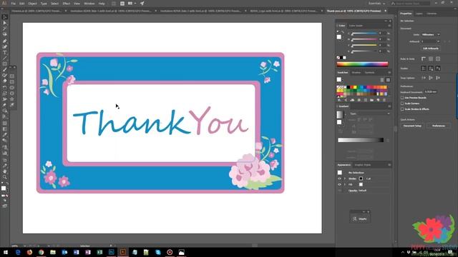The height and width of the screenshot is (257, 458).
Task: Select the Line Segment tool
Action: point(5,59)
